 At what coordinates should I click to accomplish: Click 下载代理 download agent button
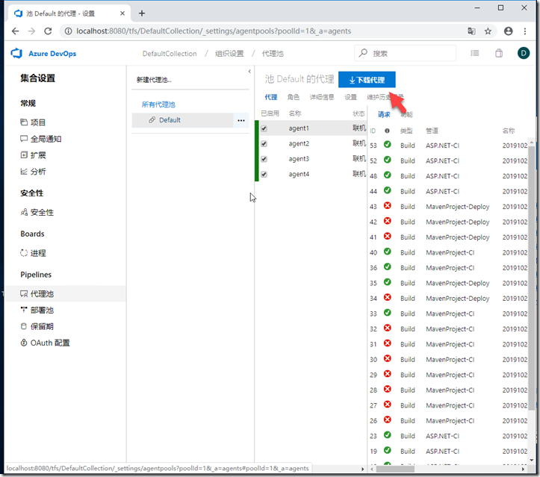[x=367, y=80]
